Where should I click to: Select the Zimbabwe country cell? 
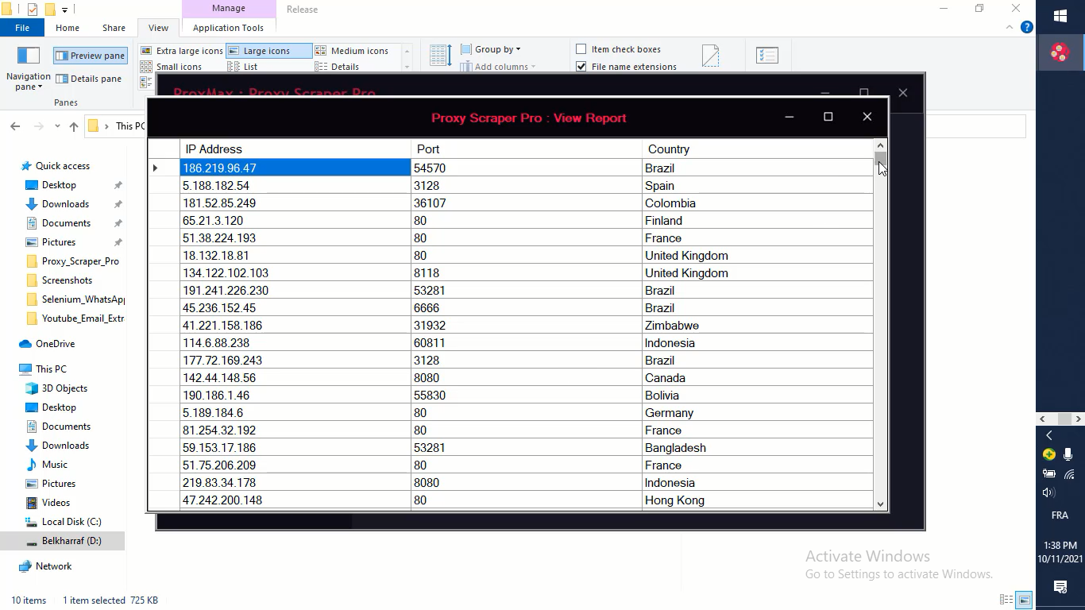point(758,326)
